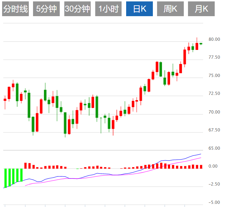Click the 80.00 price axis label

(214, 39)
